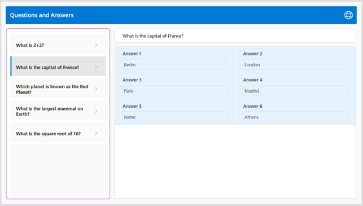Click Answer 1 field containing Berlin
Viewport: 363px width, 206px height.
pyautogui.click(x=175, y=64)
